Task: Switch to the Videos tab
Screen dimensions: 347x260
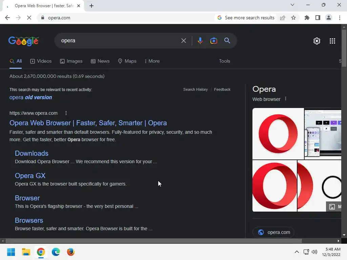Action: 41,61
